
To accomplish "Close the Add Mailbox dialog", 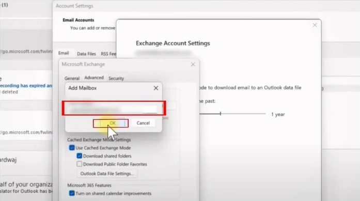I will [x=156, y=88].
